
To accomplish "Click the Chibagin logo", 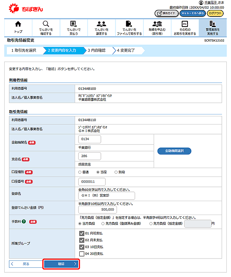I will tap(26, 8).
